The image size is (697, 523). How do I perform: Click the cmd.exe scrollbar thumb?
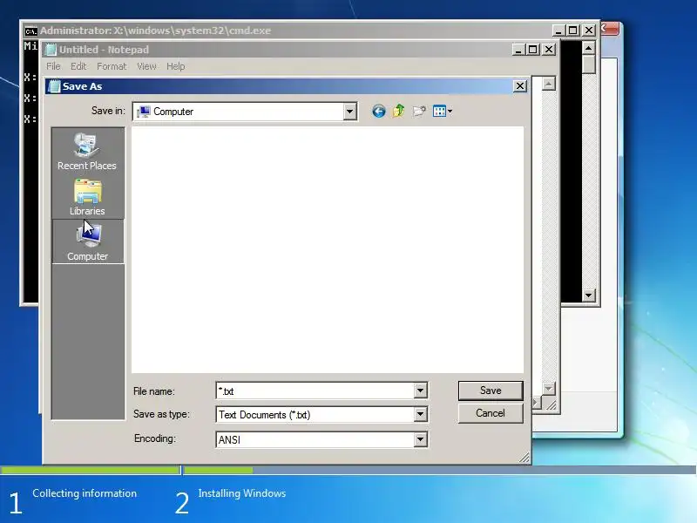click(x=589, y=64)
